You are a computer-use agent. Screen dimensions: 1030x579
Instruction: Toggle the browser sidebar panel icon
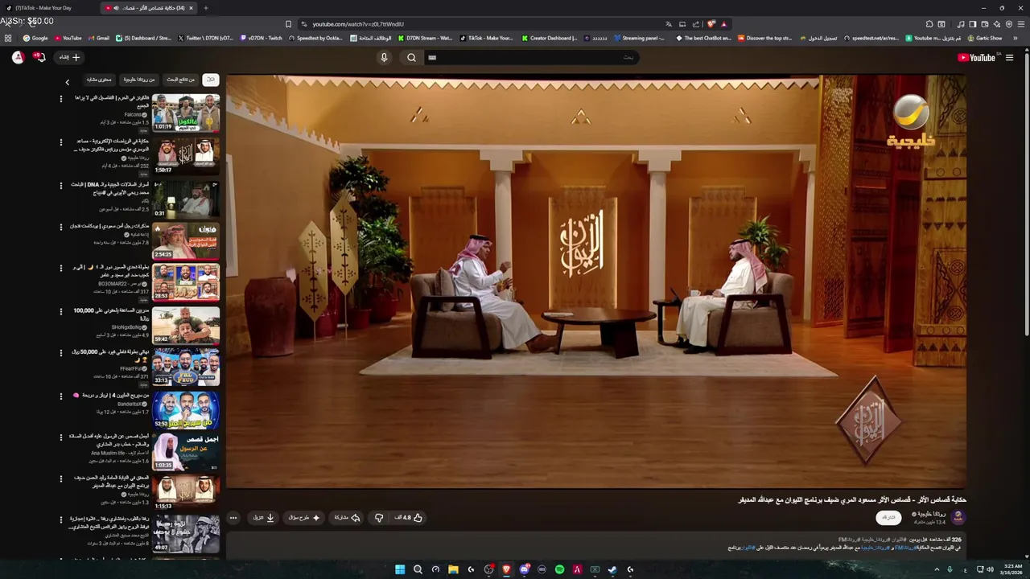[x=972, y=24]
